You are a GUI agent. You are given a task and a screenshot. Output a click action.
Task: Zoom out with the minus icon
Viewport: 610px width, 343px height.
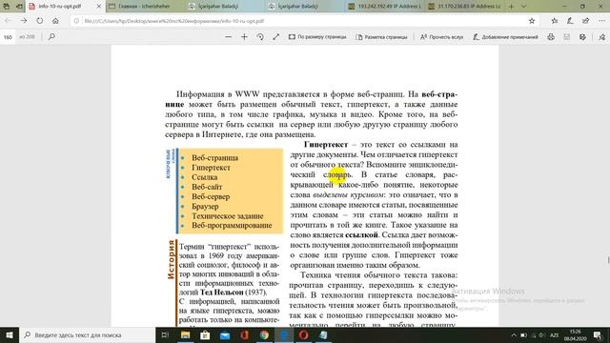click(229, 37)
